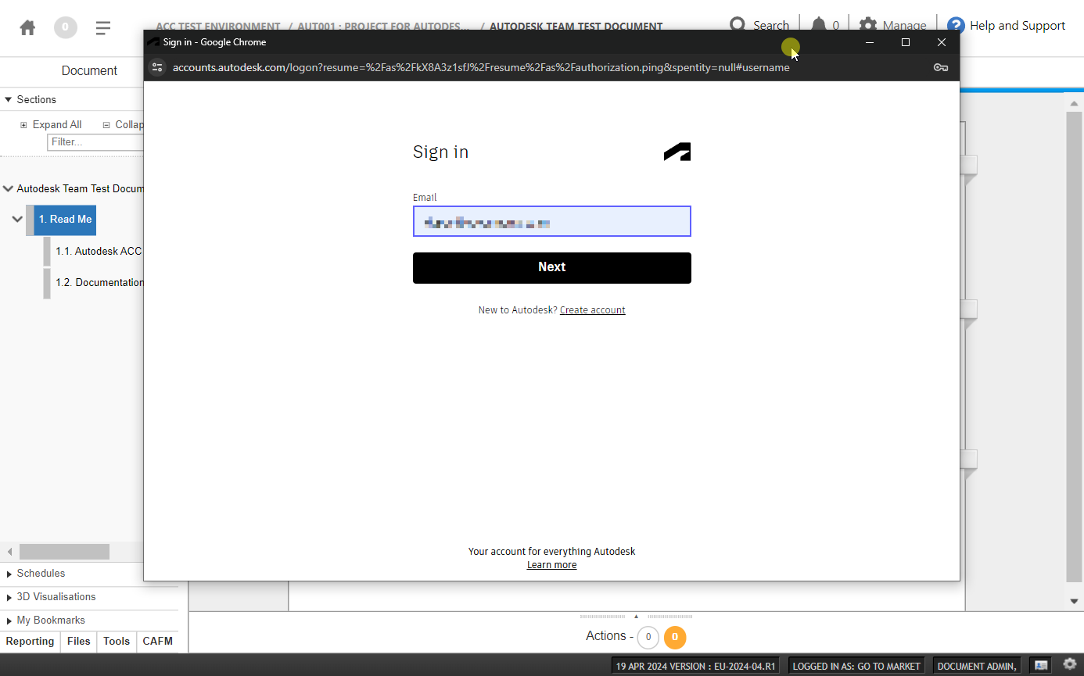1084x676 pixels.
Task: Click the Autodesk logo on sign-in page
Action: click(677, 152)
